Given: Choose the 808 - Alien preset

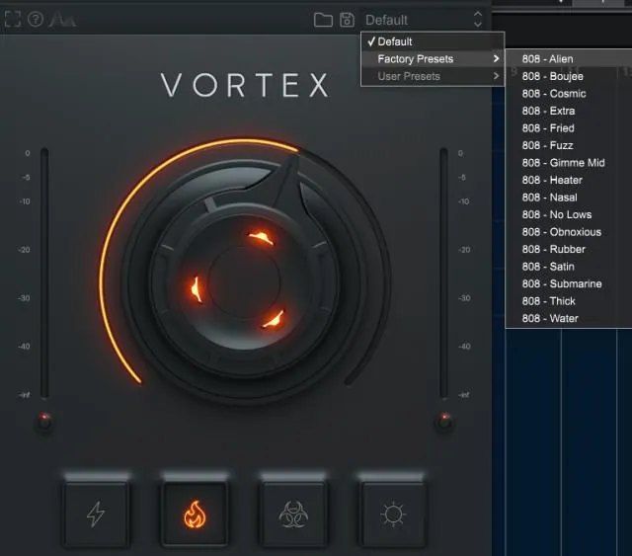Looking at the screenshot, I should click(547, 59).
